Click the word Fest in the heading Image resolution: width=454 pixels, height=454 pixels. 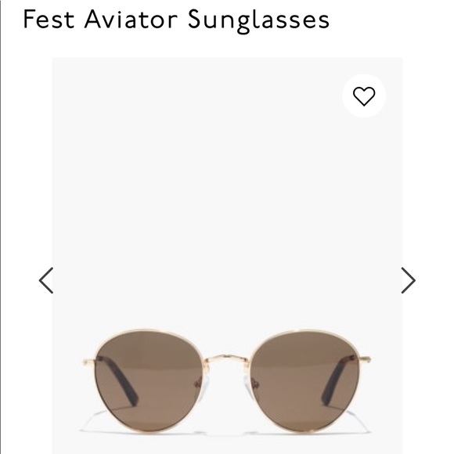point(49,19)
